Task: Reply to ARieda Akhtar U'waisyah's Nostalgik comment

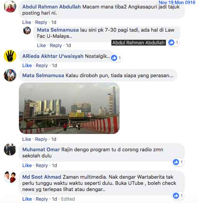Action: [x=42, y=66]
